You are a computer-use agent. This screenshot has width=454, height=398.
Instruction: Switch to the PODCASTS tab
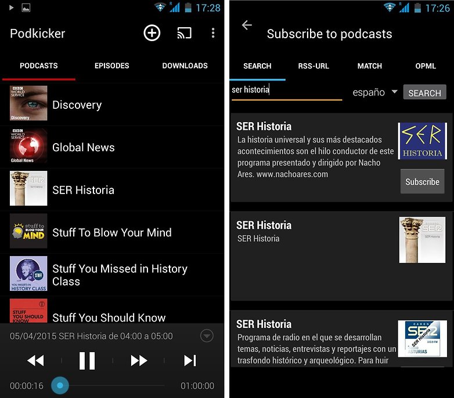click(39, 66)
